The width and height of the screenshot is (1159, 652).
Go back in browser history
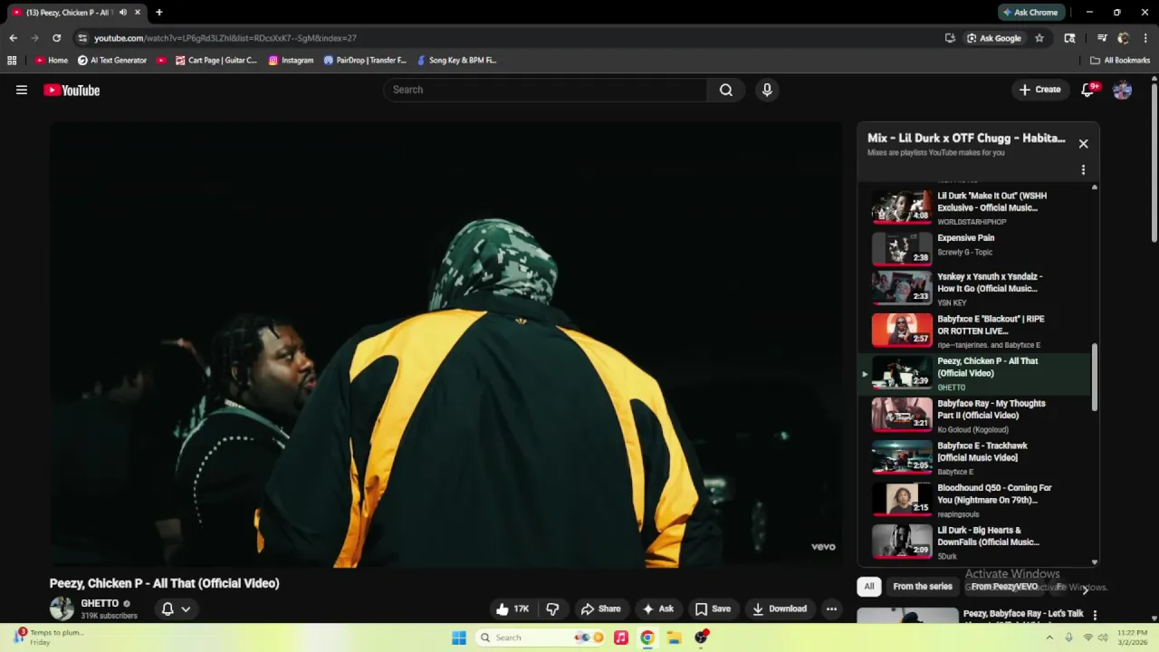(x=13, y=38)
